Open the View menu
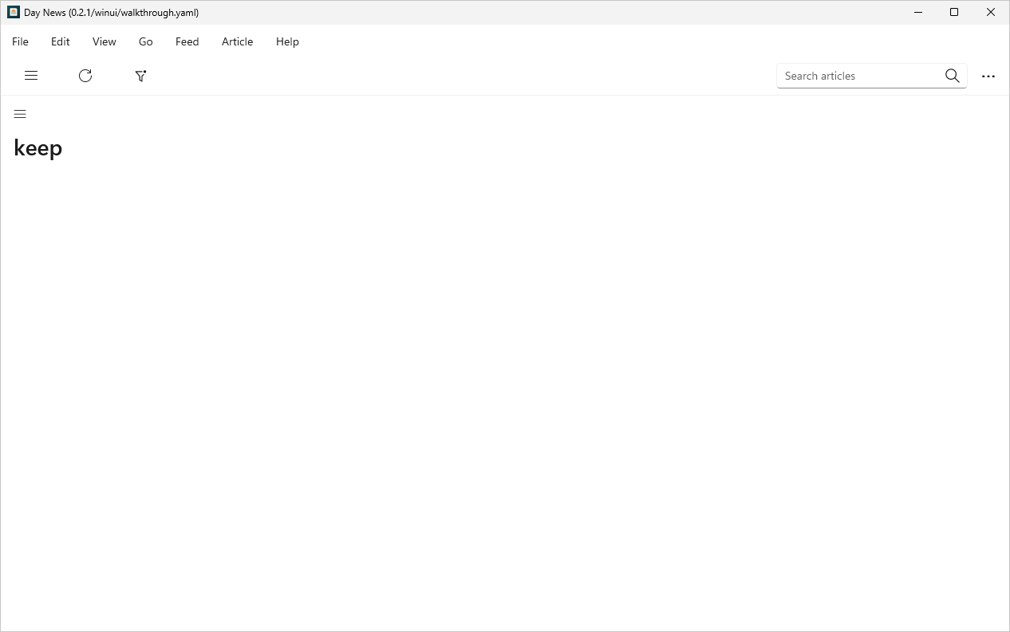The height and width of the screenshot is (632, 1010). click(104, 41)
